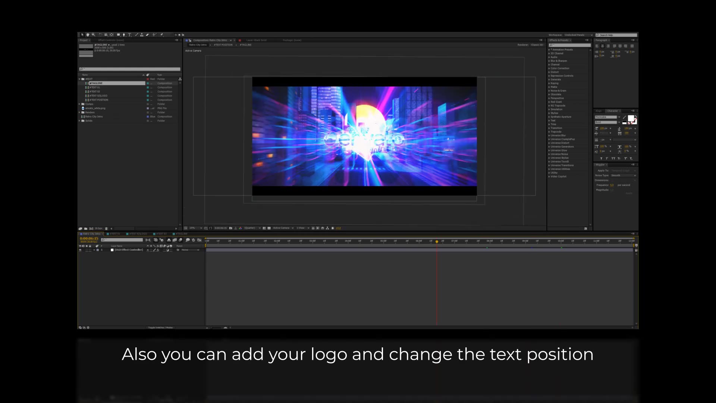Expand Blur & Sharpen effects category

pyautogui.click(x=549, y=61)
